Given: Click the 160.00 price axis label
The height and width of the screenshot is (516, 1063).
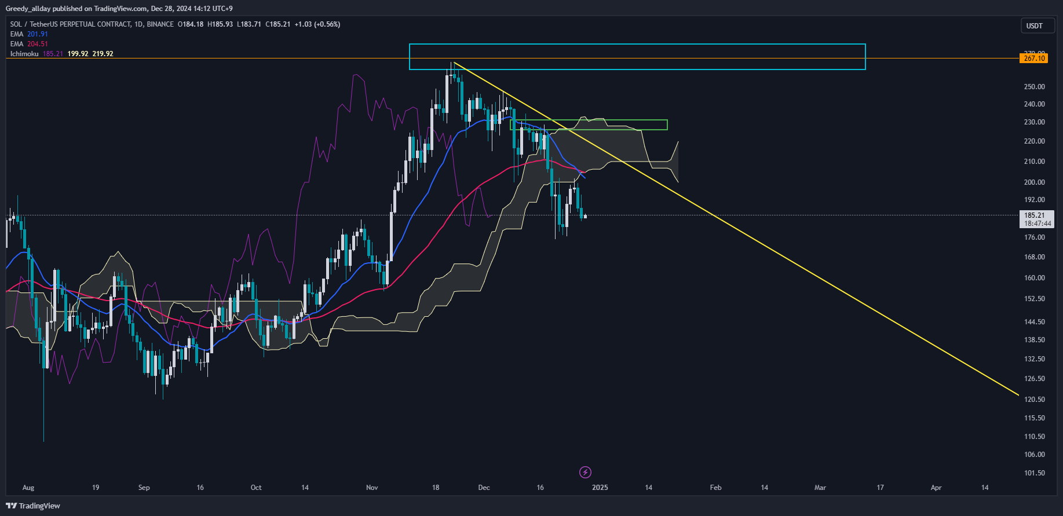Looking at the screenshot, I should click(1035, 278).
